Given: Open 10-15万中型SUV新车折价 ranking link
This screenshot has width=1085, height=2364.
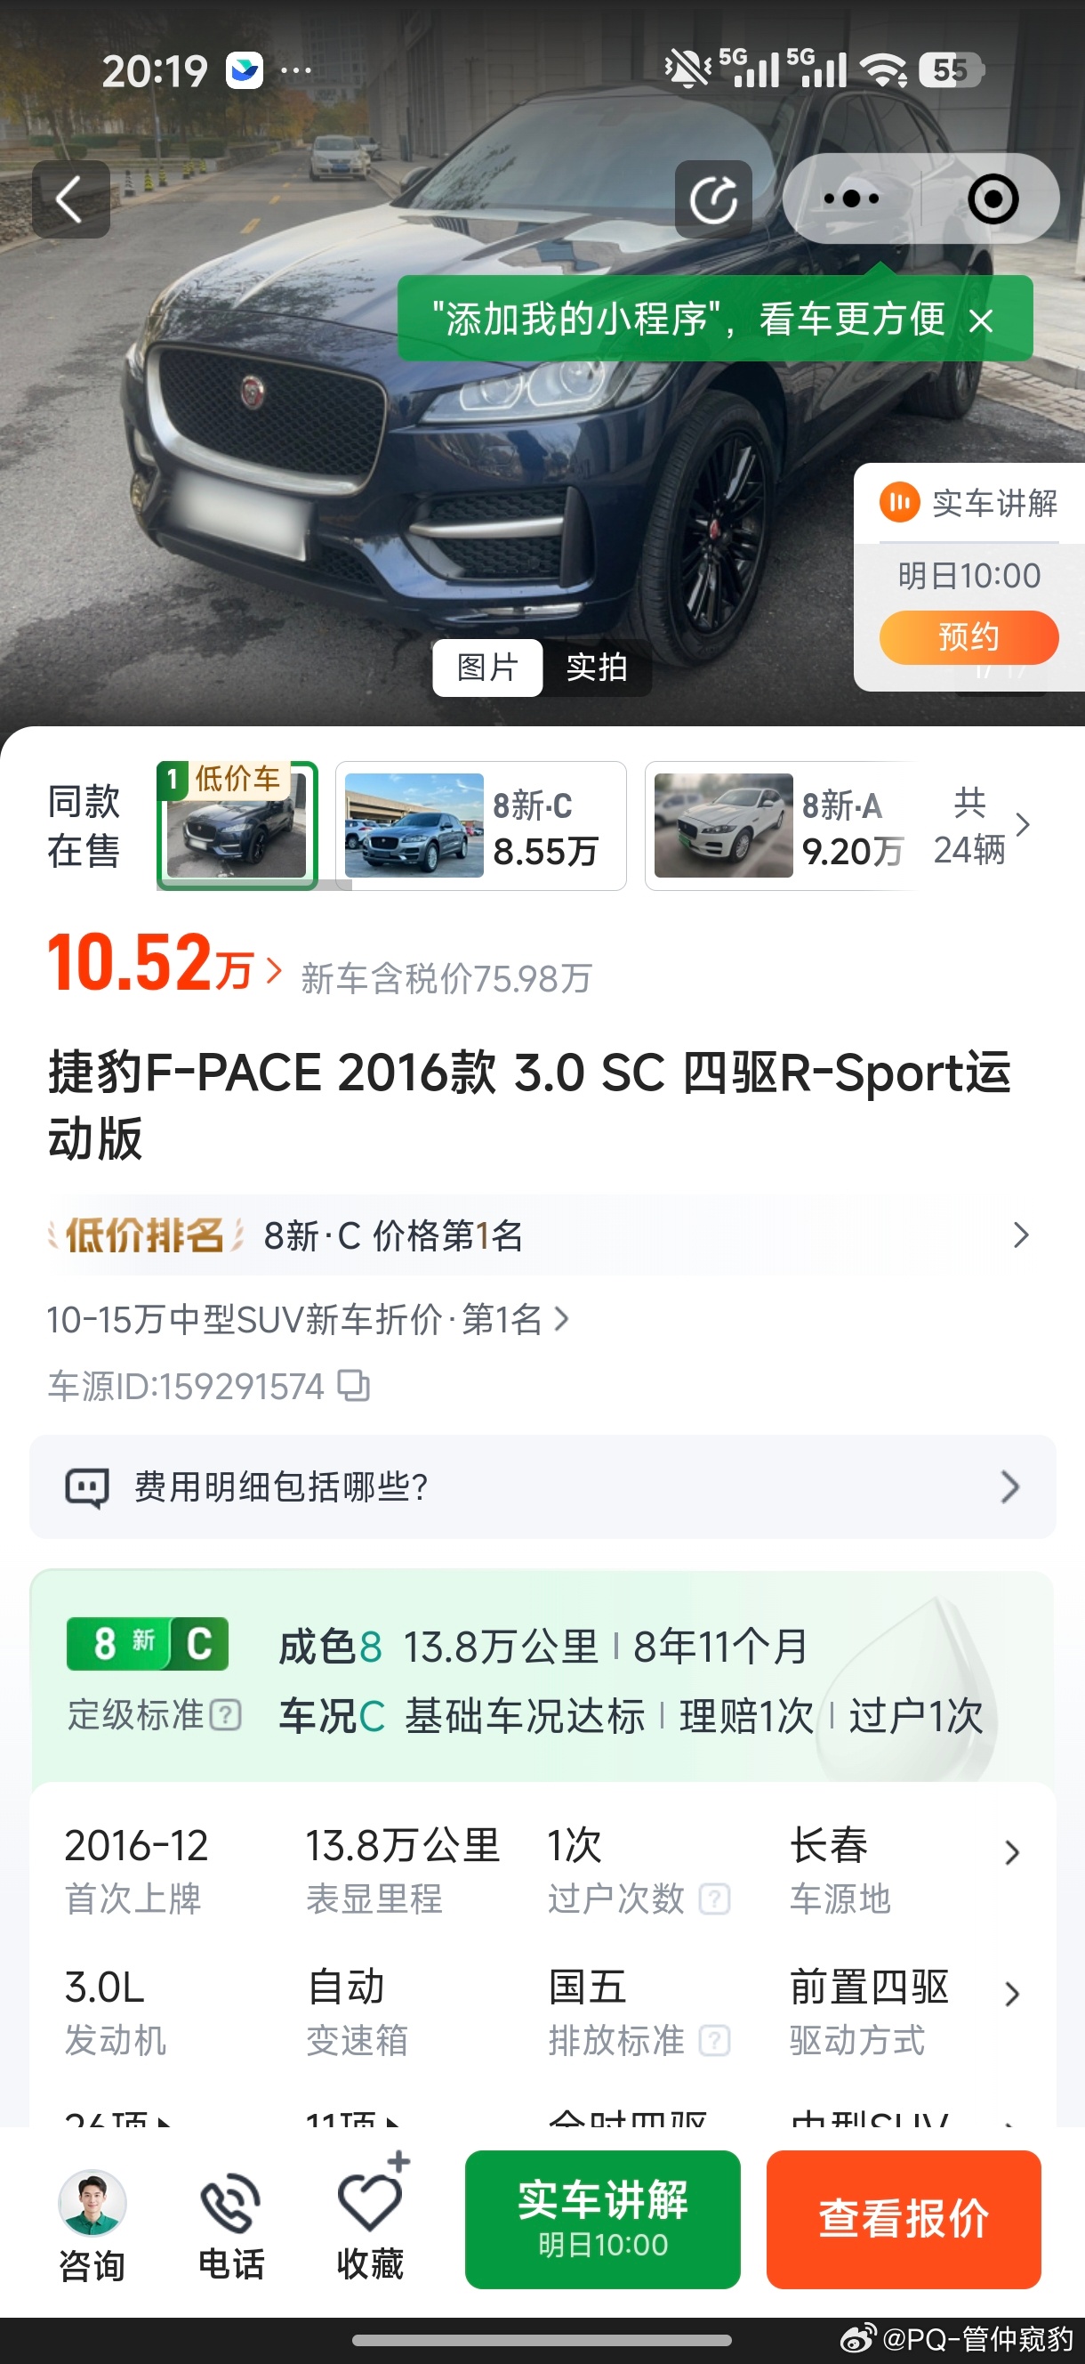Looking at the screenshot, I should point(309,1320).
